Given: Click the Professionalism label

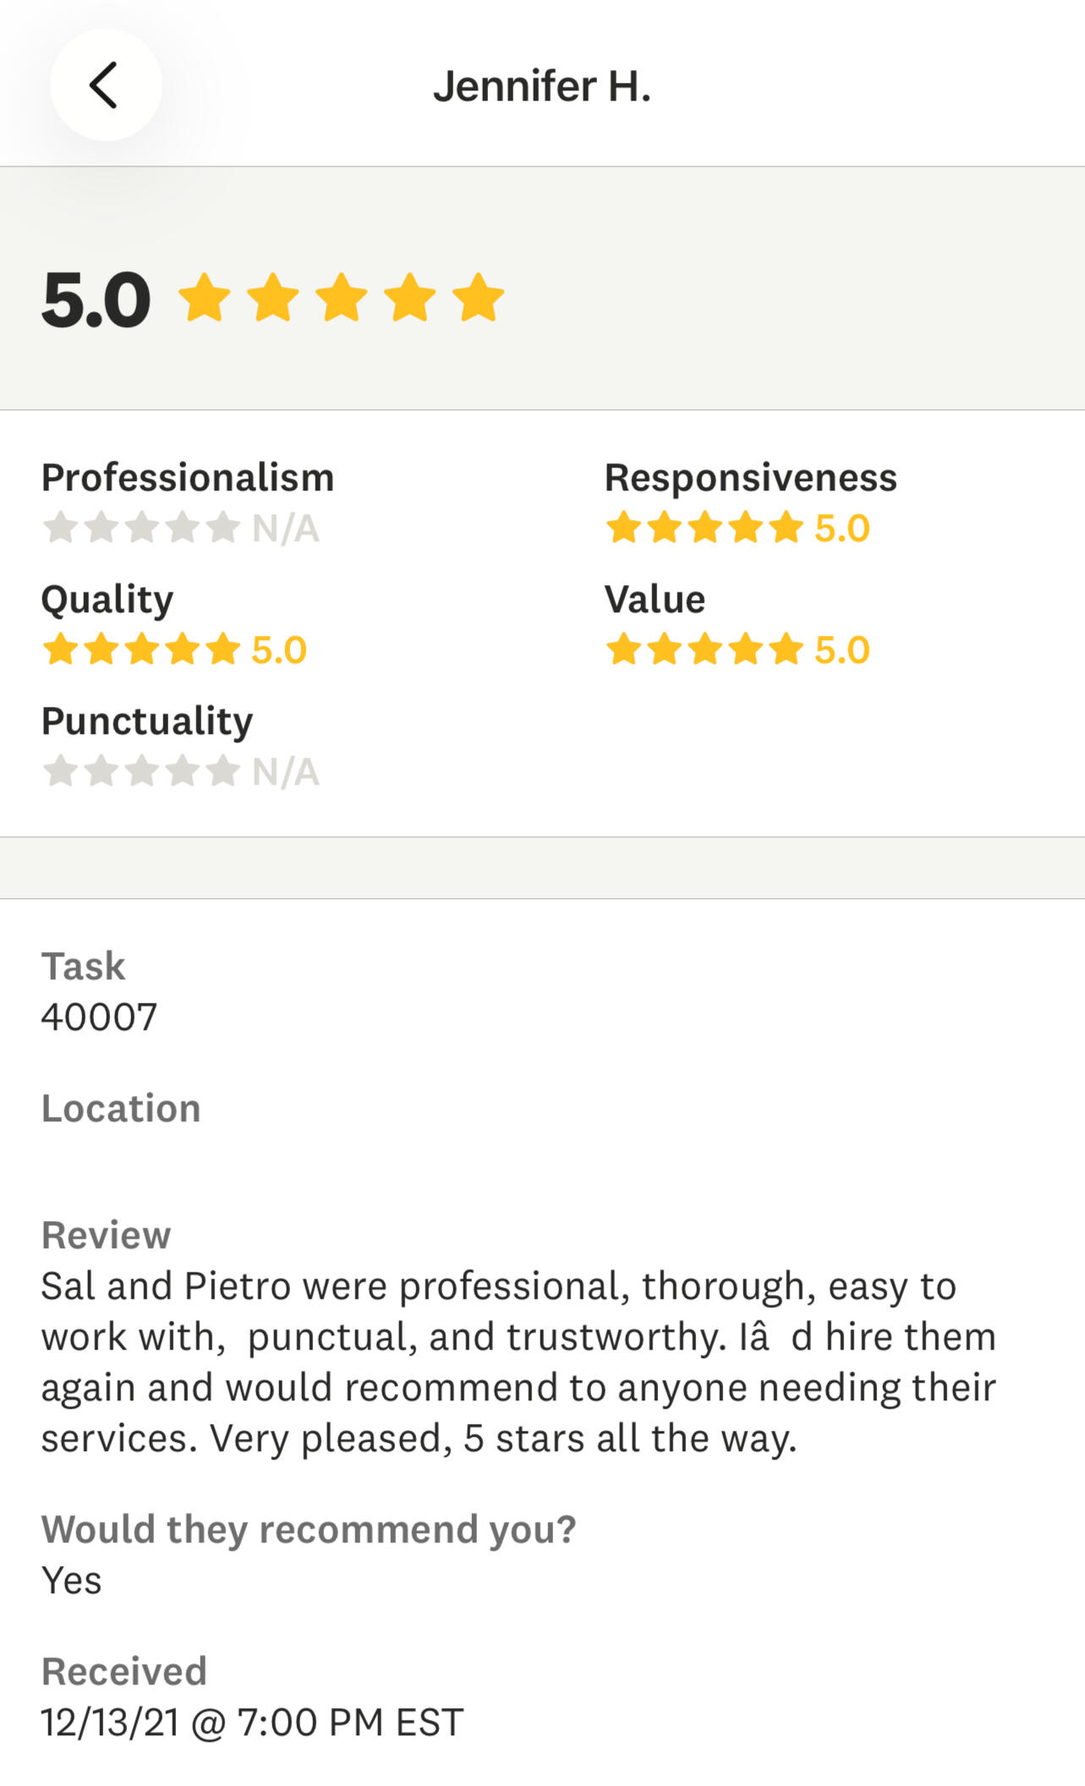Looking at the screenshot, I should (x=188, y=478).
